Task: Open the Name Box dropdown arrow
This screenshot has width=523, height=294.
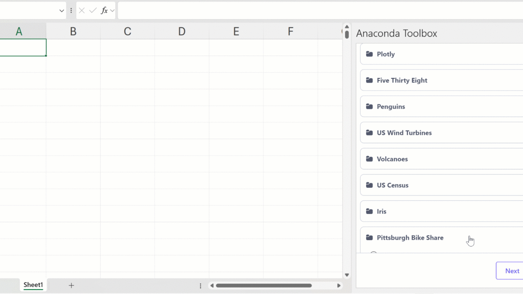Action: (x=62, y=11)
